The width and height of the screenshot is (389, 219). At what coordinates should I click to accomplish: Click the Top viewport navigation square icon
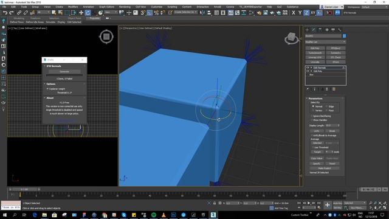[106, 36]
